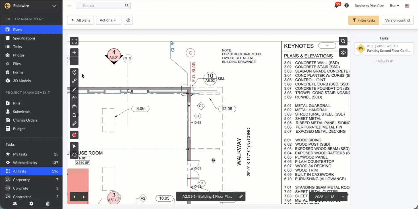The image size is (418, 209).
Task: Expand the Fieldwire project chevron
Action: (x=54, y=6)
